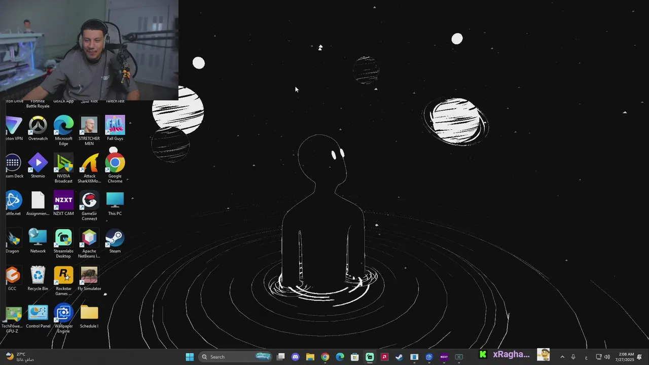Select the Battle.net desktop icon
This screenshot has height=365, width=649.
tap(14, 203)
